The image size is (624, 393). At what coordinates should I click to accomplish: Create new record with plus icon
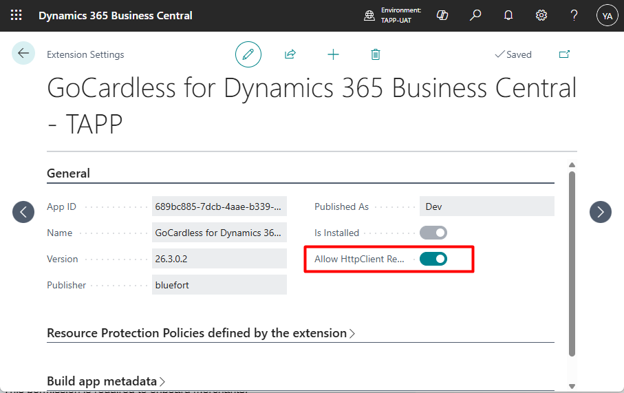point(333,54)
